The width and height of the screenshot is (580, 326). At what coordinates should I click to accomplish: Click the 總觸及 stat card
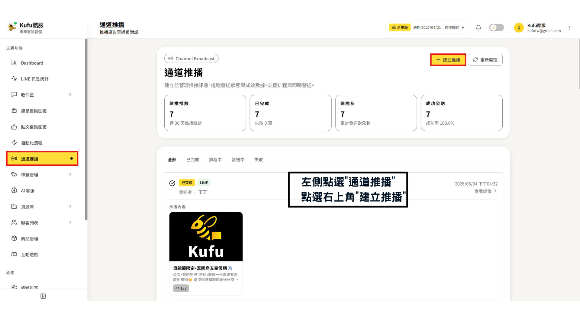tap(376, 113)
